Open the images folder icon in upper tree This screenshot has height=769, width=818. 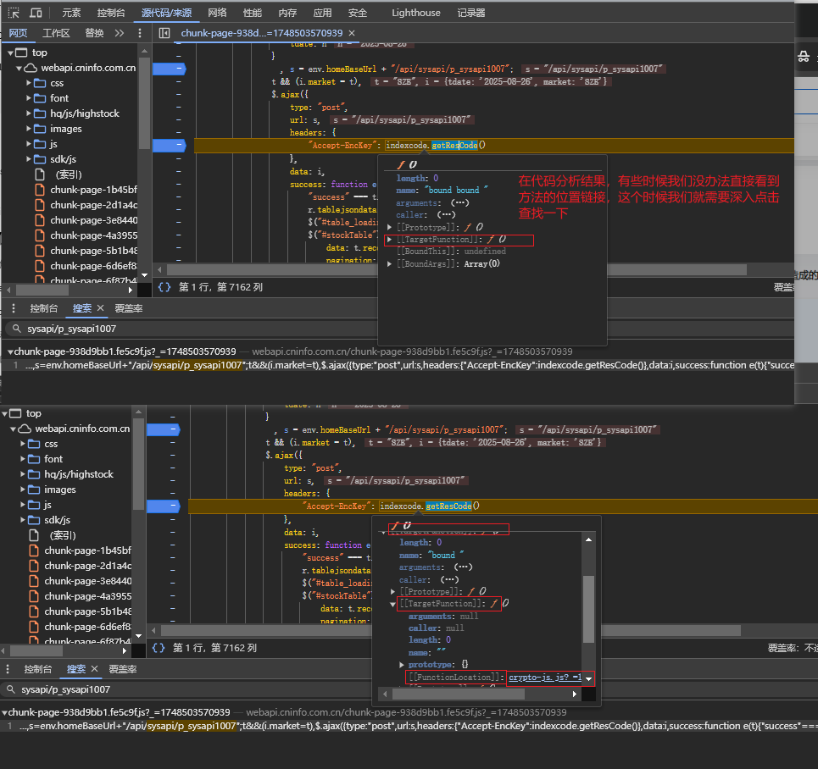(x=40, y=129)
